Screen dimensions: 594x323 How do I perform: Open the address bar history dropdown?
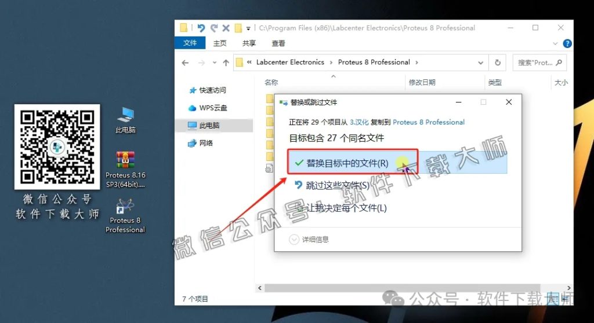(480, 63)
